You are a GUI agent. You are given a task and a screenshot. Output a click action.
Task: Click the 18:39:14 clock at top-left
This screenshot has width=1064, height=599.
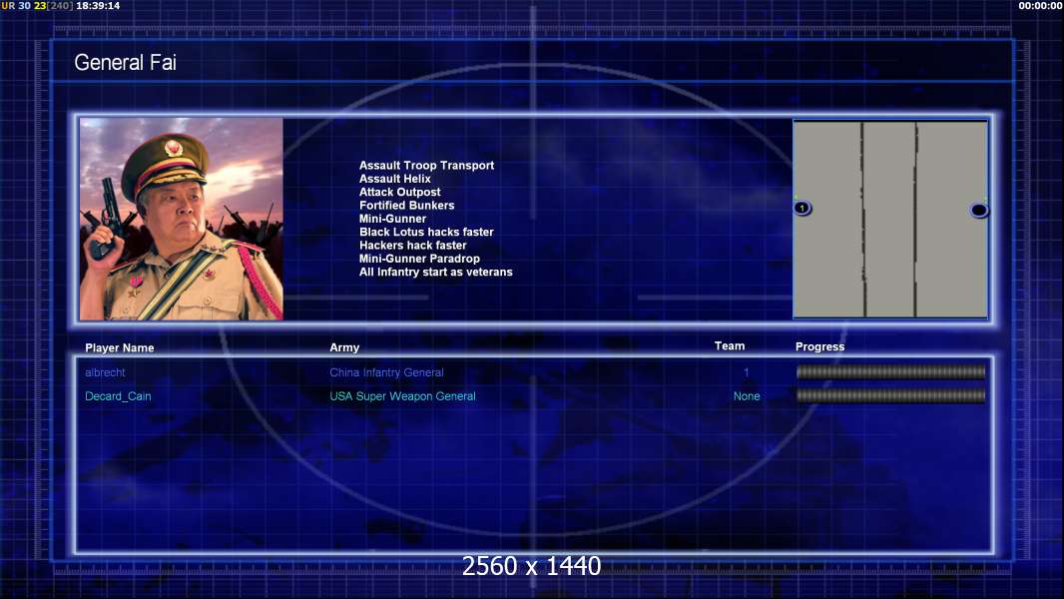tap(98, 5)
